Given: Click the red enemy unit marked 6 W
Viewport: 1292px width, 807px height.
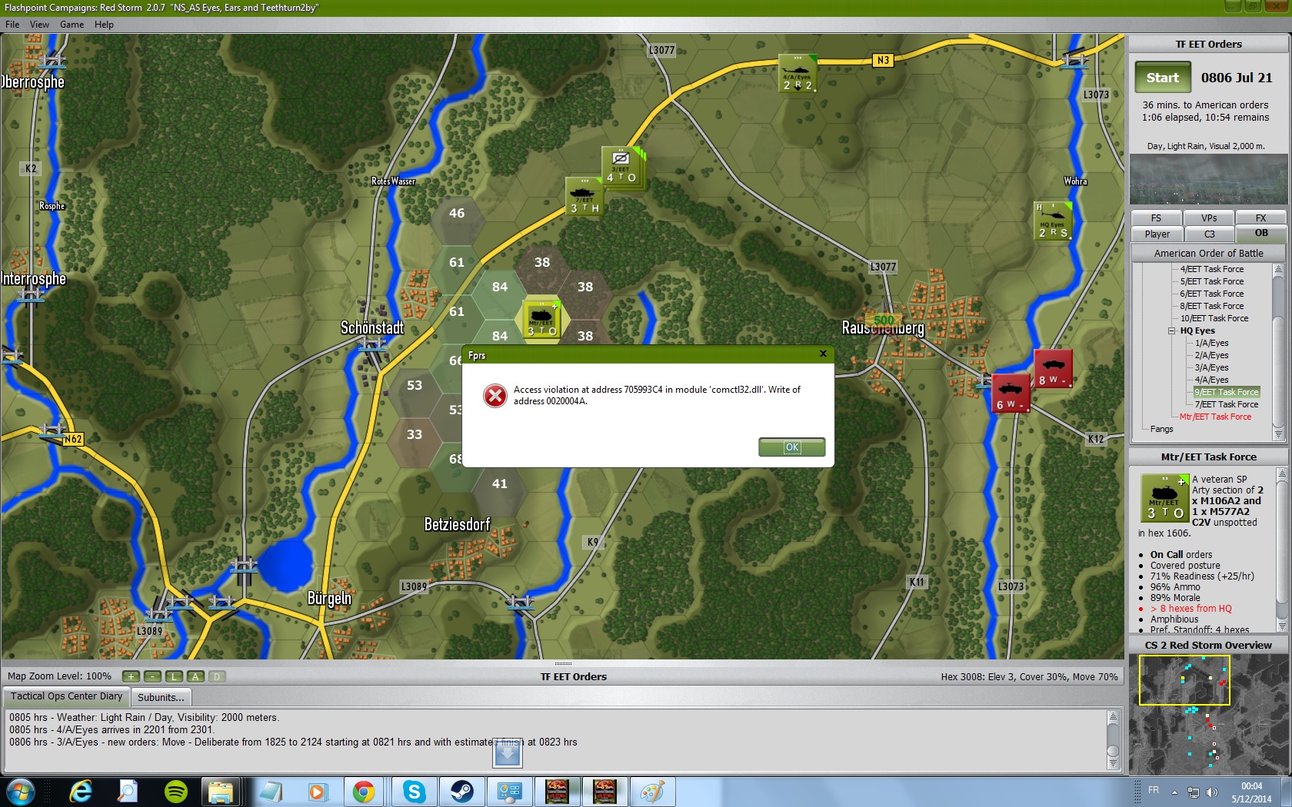Looking at the screenshot, I should click(x=1011, y=393).
